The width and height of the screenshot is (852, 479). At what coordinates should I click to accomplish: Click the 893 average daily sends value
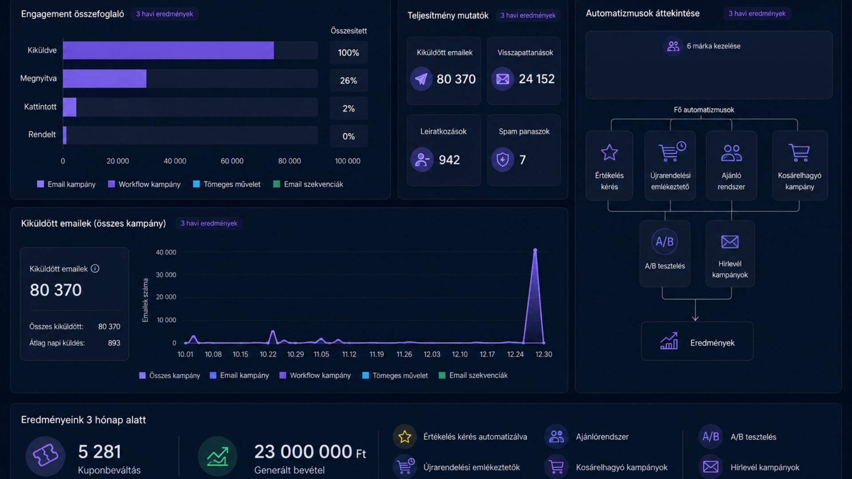[114, 343]
